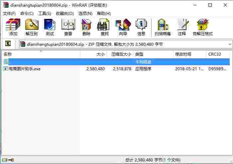Open the 文件(F) menu
Screen dimensions: 233x164
(x=9, y=14)
